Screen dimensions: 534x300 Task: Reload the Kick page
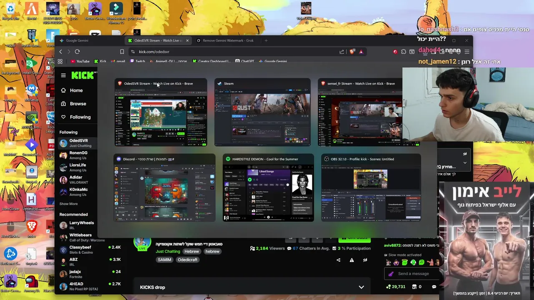77,52
